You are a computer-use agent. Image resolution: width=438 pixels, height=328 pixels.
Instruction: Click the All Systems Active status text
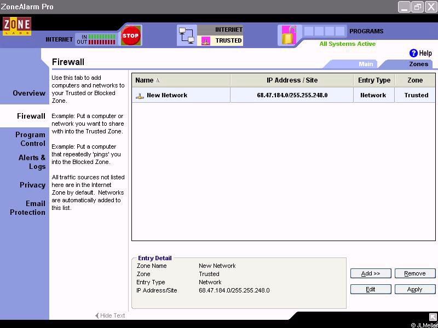[348, 44]
